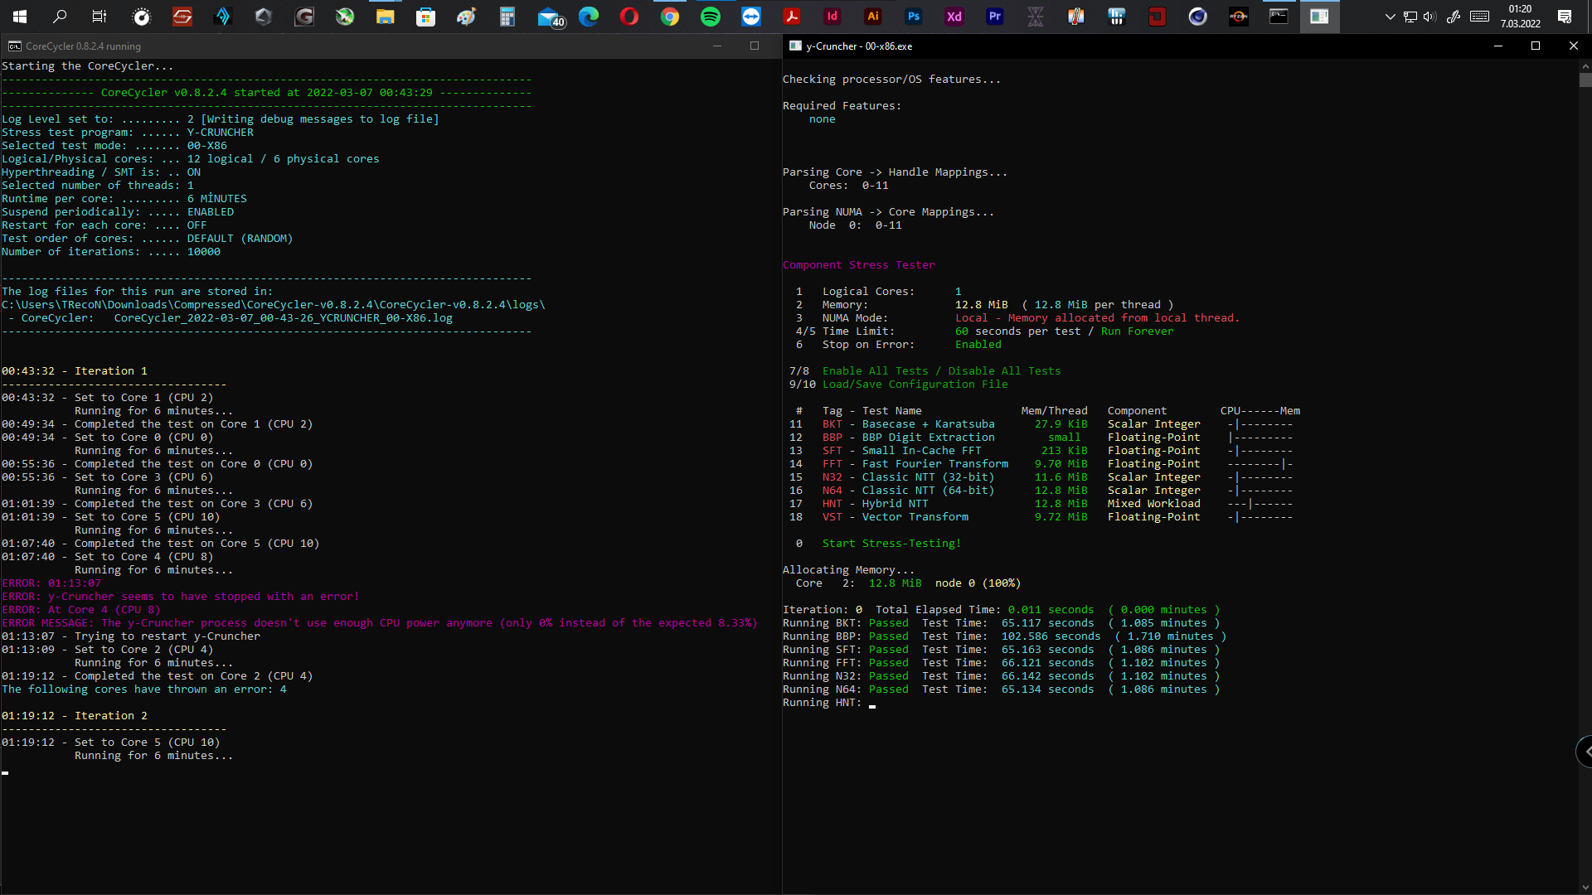Launch Adobe XD from the taskbar
This screenshot has height=895, width=1592.
coord(954,17)
